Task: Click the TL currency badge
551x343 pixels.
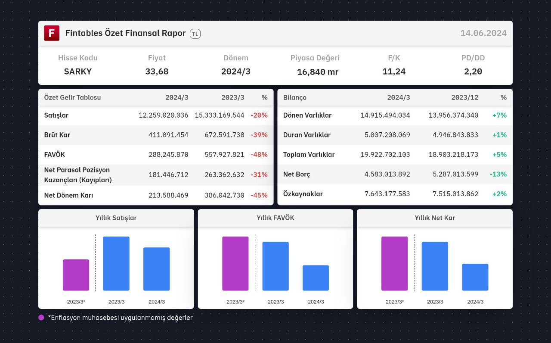Action: point(195,34)
